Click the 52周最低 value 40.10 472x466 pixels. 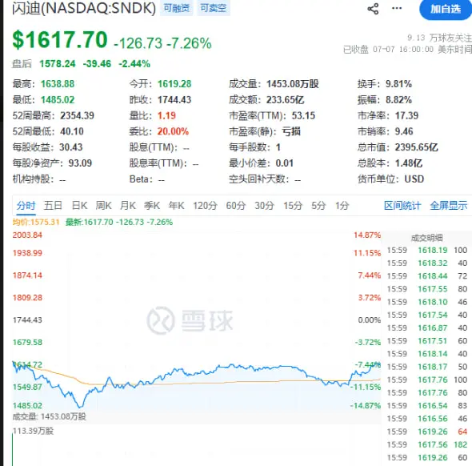point(72,131)
